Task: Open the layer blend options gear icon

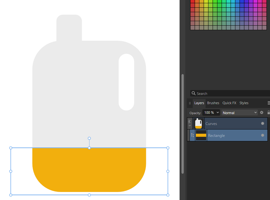Action: 262,113
